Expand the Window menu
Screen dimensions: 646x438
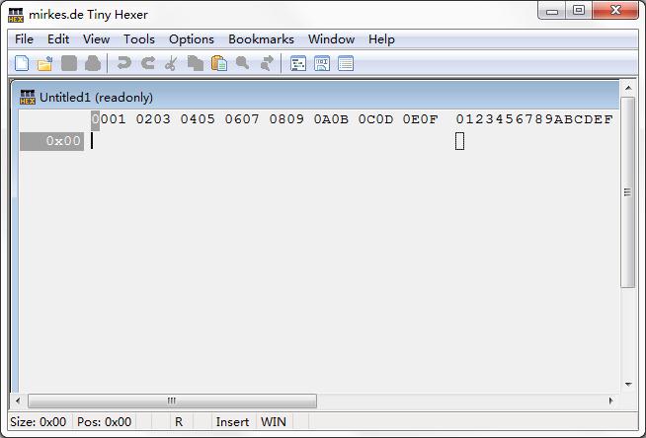coord(331,39)
